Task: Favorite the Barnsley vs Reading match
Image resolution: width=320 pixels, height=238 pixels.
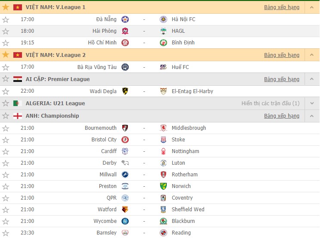Action: pyautogui.click(x=6, y=233)
